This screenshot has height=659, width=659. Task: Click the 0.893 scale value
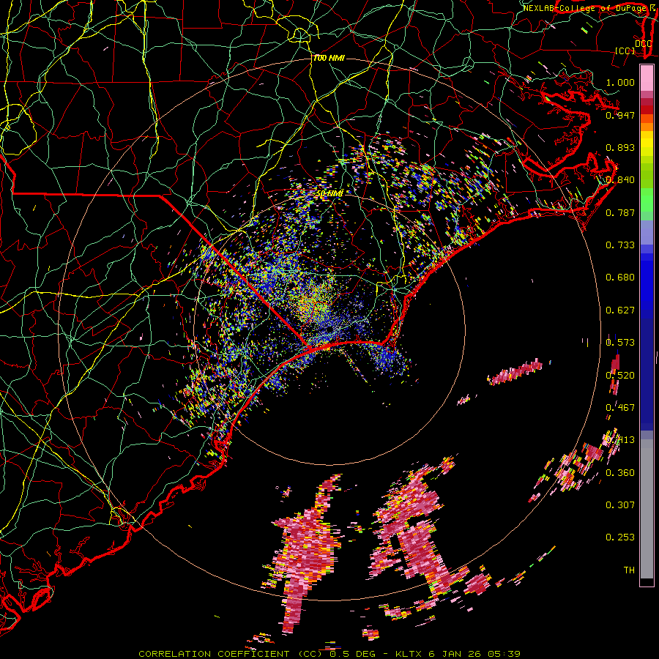pos(620,147)
